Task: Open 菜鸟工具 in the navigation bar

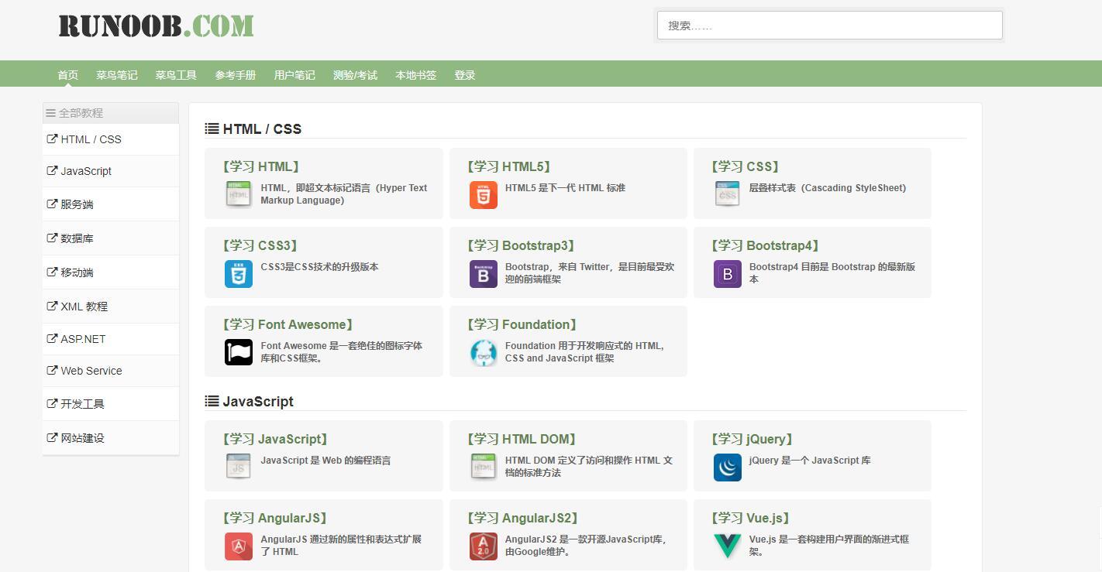Action: click(176, 75)
